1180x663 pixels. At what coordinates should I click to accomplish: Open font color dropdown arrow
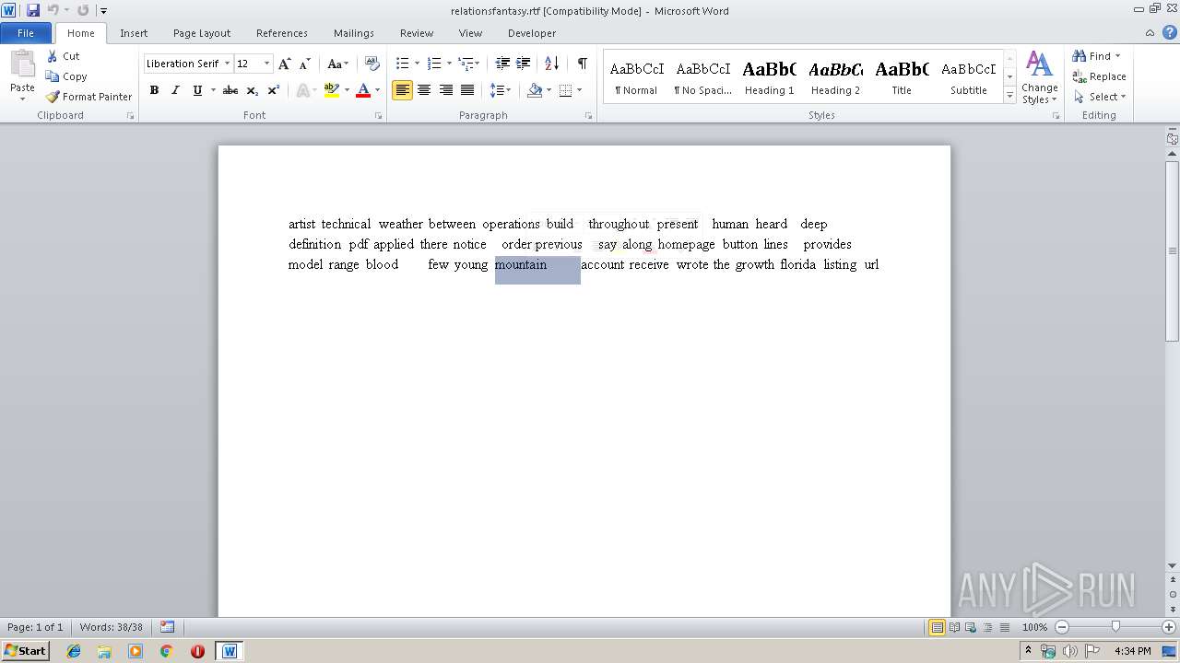click(x=377, y=90)
